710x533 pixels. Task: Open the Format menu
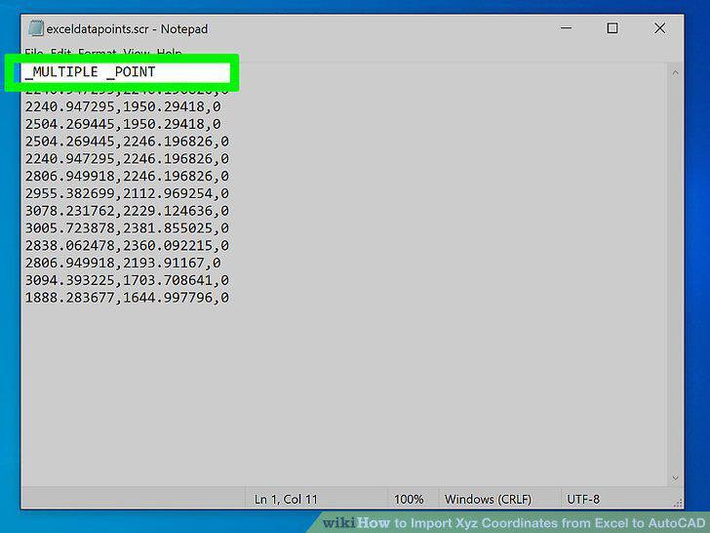point(97,53)
